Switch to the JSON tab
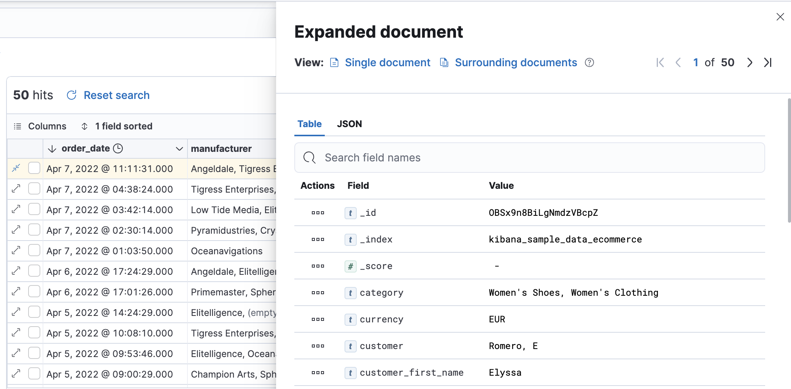The image size is (791, 389). (349, 124)
